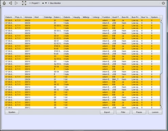Click the table scrollbar down arrow

(x=161, y=107)
